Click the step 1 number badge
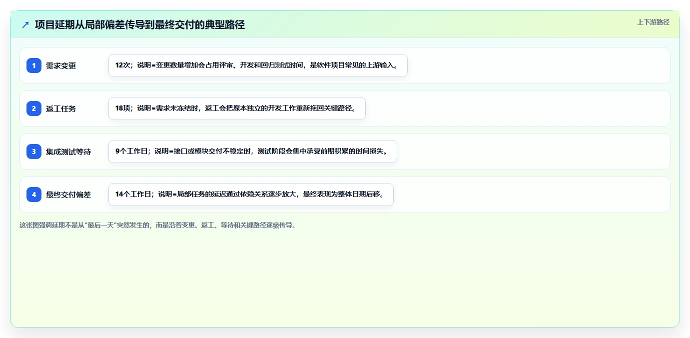Image resolution: width=690 pixels, height=338 pixels. [34, 65]
